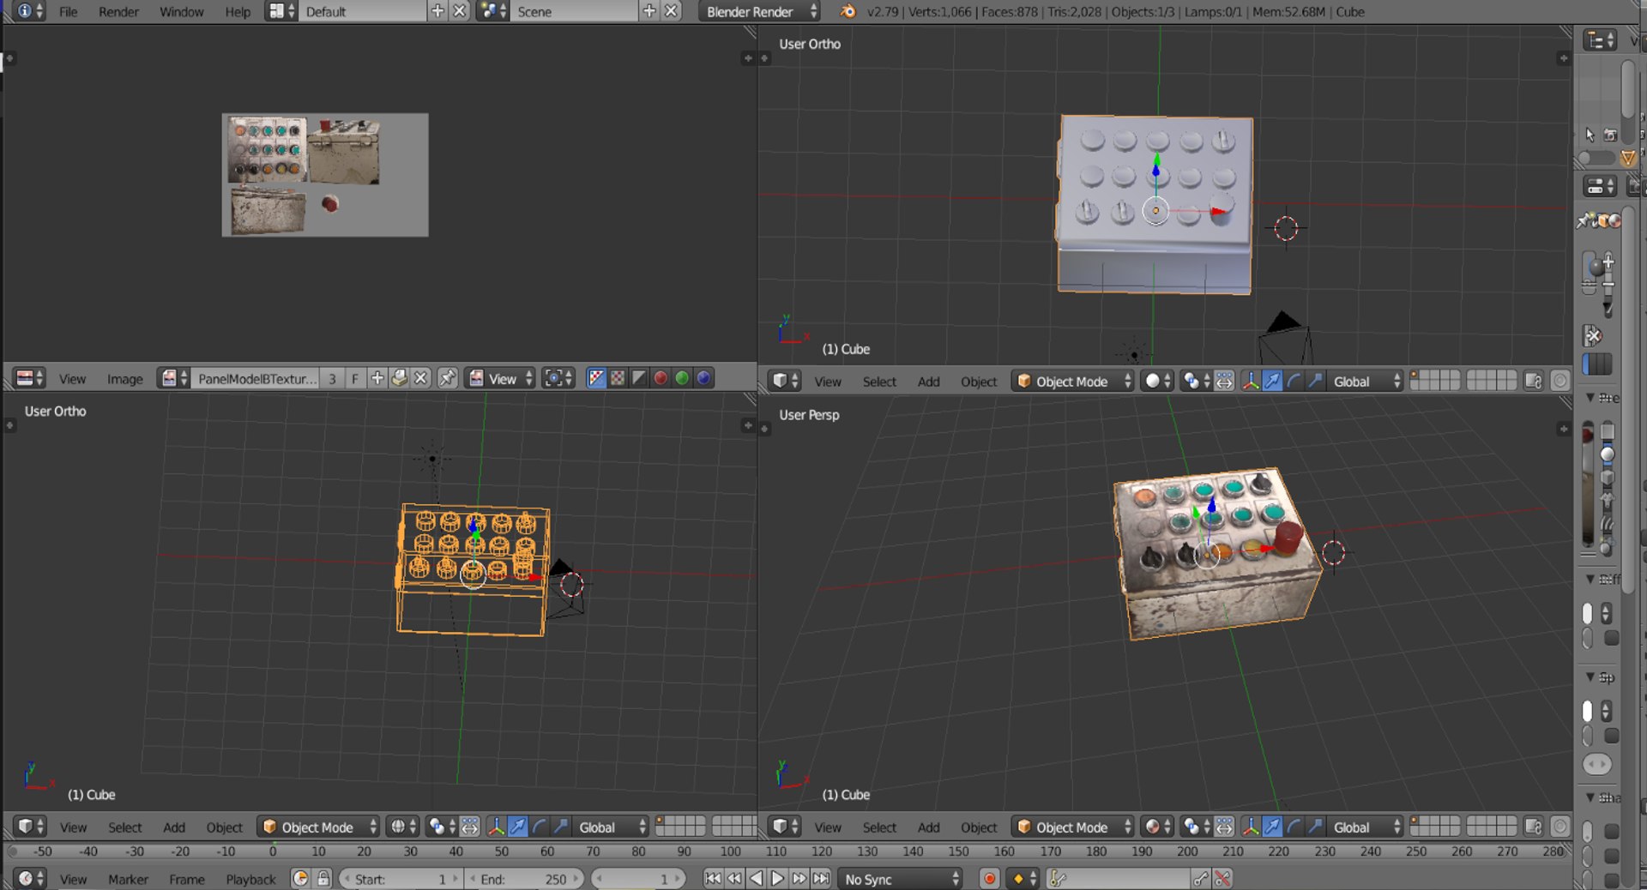
Task: Toggle the 3D manipulator in the bottom-left viewport
Action: click(496, 827)
